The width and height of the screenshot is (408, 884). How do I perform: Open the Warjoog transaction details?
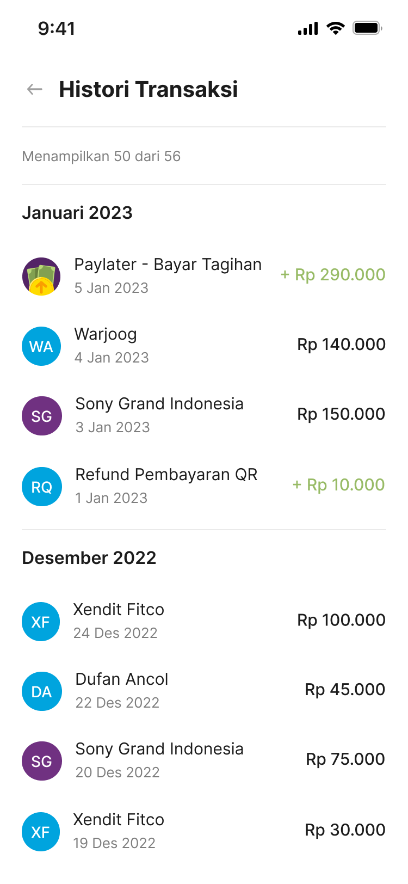tap(106, 334)
